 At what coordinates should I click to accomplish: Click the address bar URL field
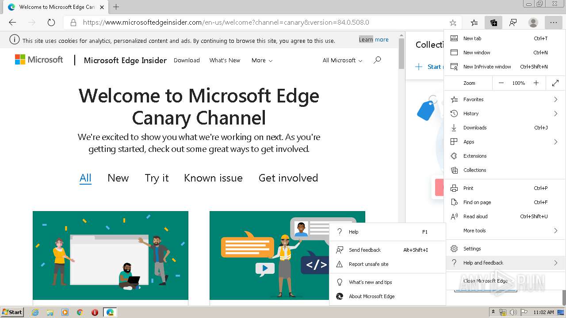[x=263, y=23]
